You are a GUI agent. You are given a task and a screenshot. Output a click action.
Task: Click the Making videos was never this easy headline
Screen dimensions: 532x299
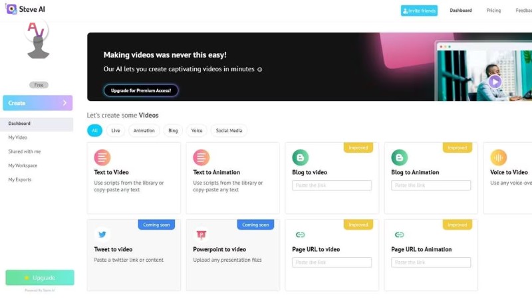(165, 55)
